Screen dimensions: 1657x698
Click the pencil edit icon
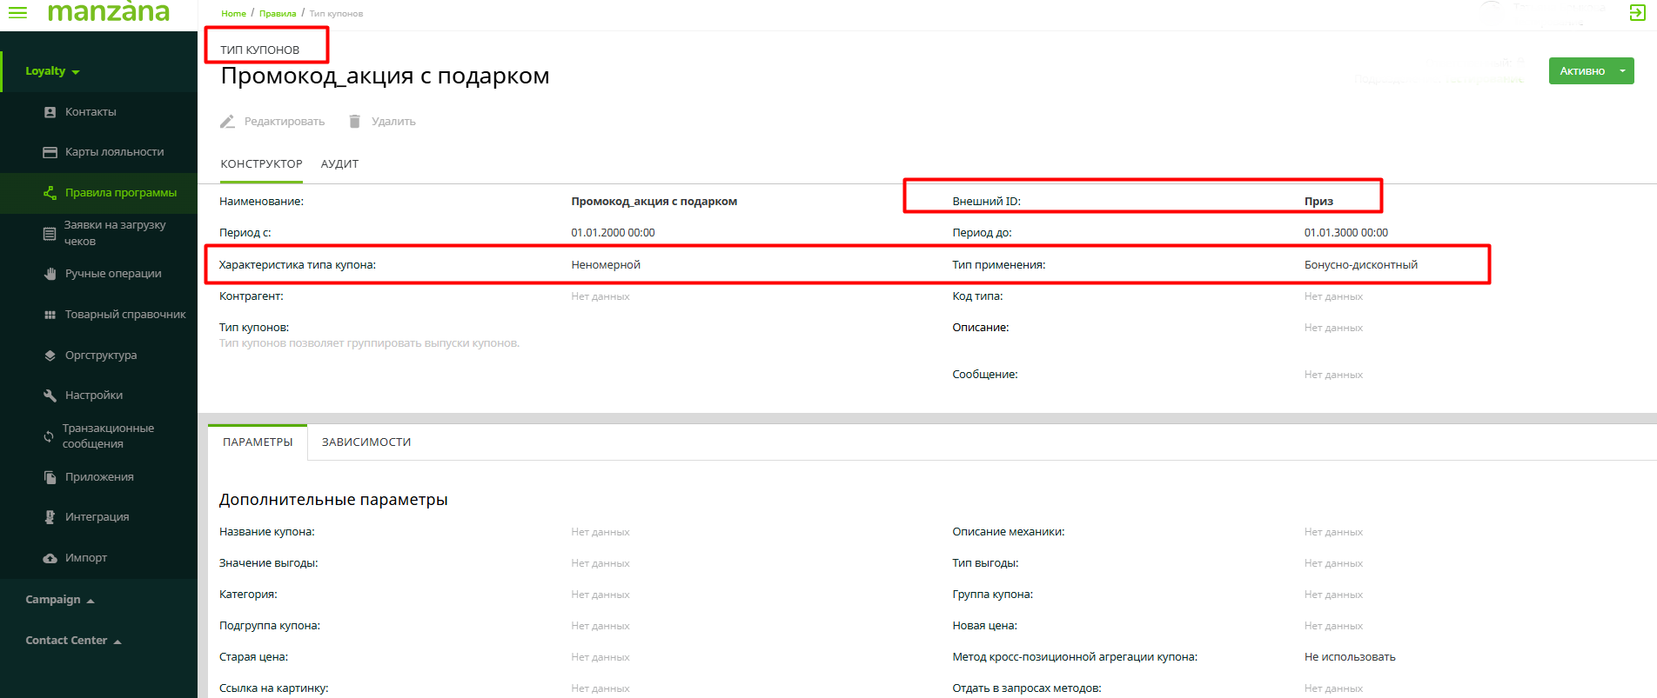(x=228, y=122)
